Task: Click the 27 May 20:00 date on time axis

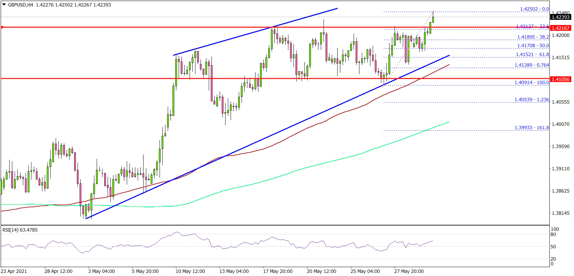Action: coord(409,271)
